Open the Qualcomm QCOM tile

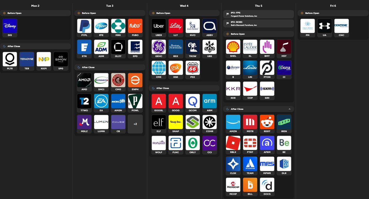[193, 103]
